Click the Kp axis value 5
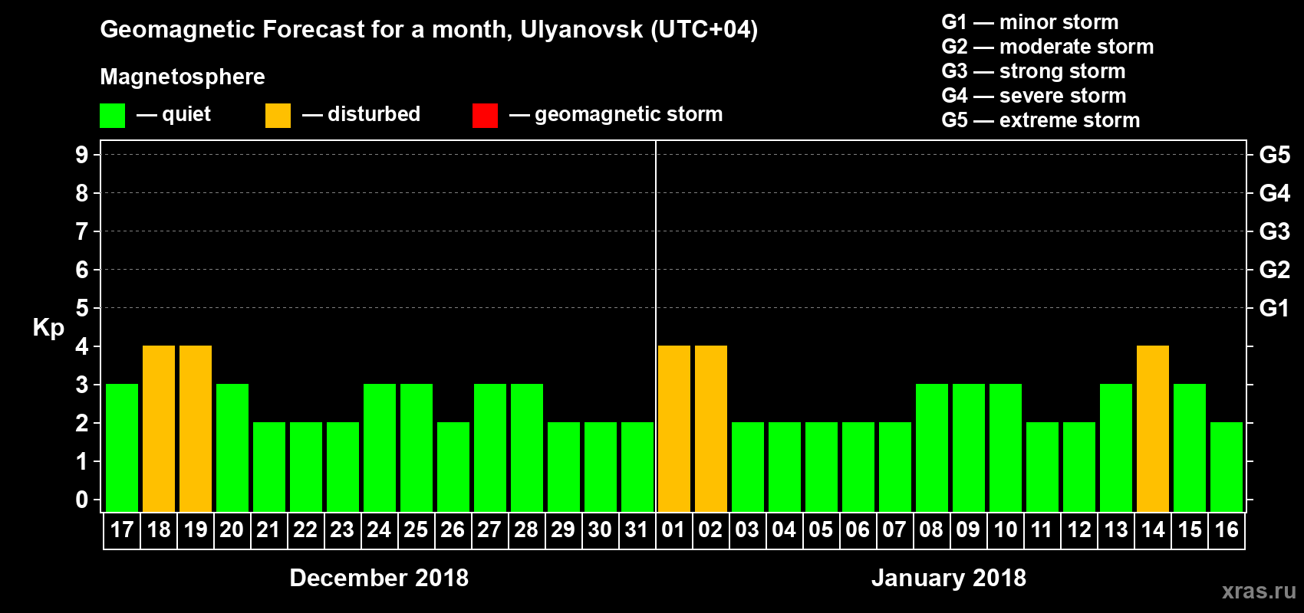This screenshot has height=613, width=1304. (x=82, y=308)
